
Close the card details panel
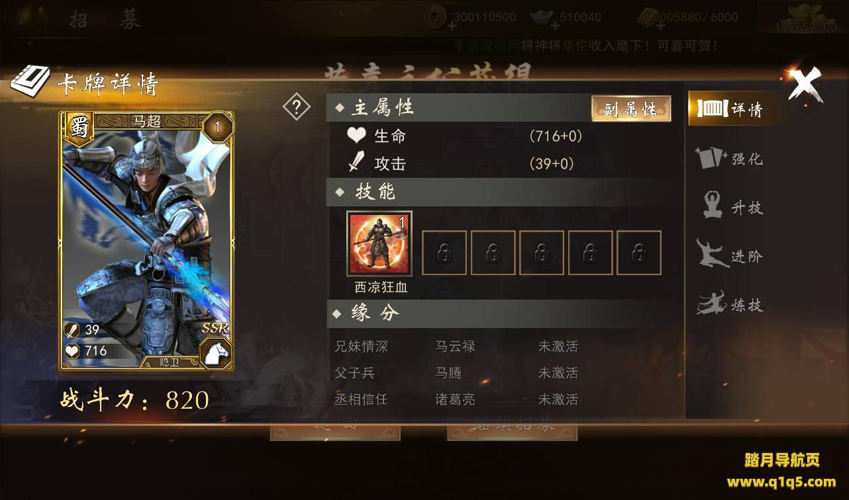coord(805,85)
